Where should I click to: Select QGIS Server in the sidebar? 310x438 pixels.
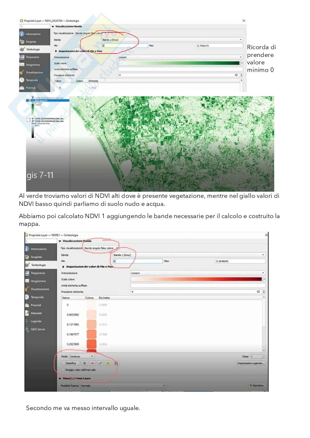[x=38, y=329]
